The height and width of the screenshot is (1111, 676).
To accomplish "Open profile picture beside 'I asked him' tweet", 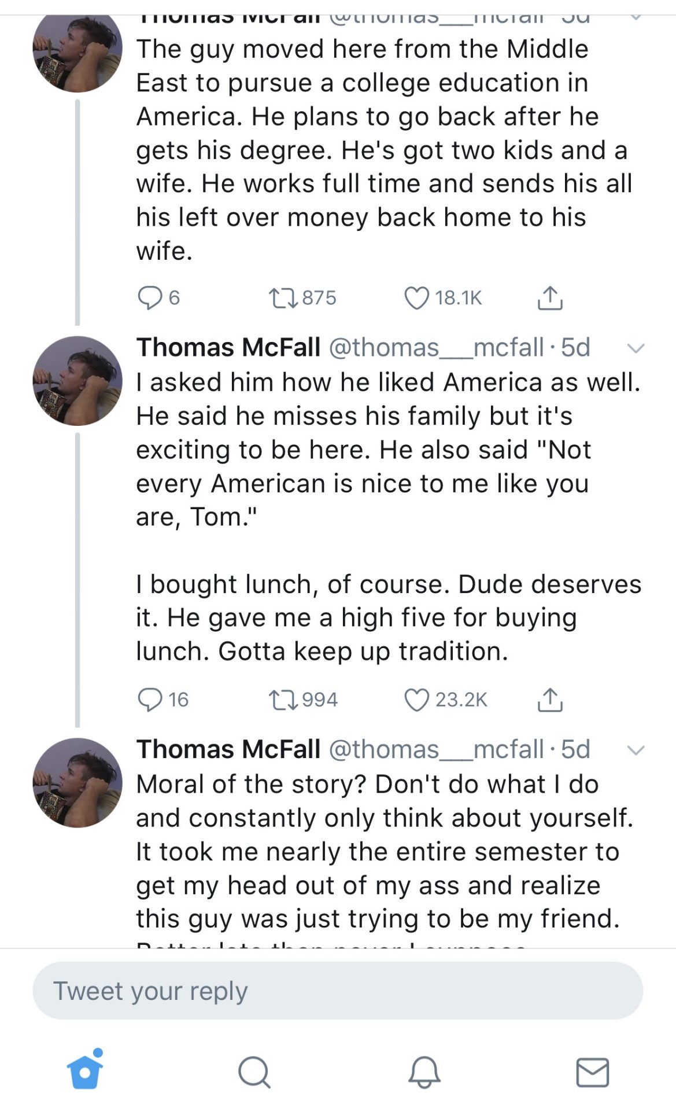I will coord(77,381).
